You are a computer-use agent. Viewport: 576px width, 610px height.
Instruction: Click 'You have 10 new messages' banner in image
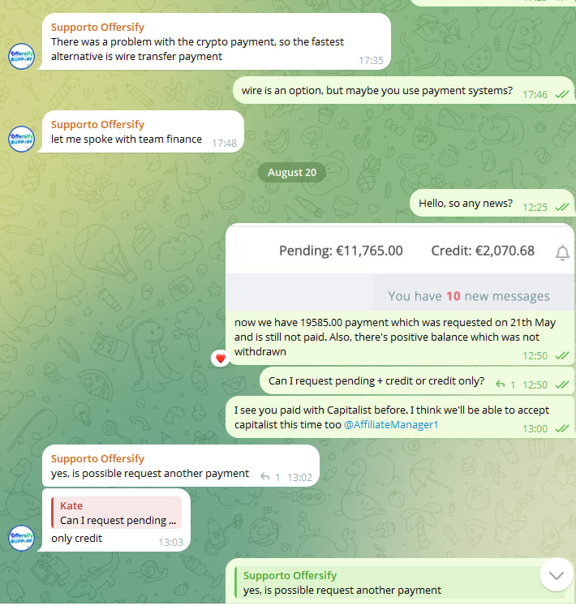point(469,296)
